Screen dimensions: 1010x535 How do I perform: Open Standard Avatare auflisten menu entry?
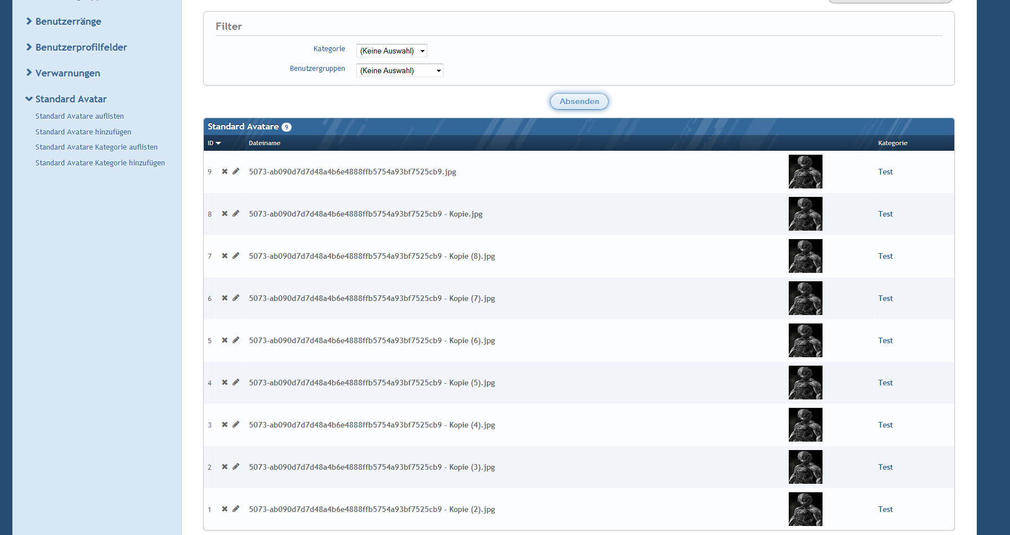coord(79,116)
